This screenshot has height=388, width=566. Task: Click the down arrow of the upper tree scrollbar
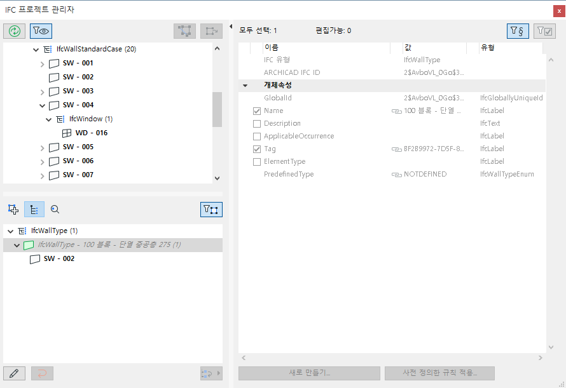point(217,178)
